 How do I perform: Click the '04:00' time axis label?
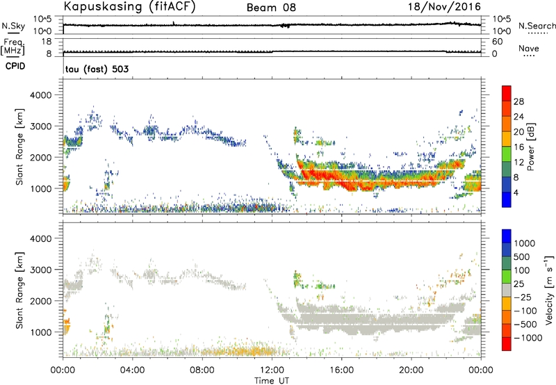coord(133,370)
